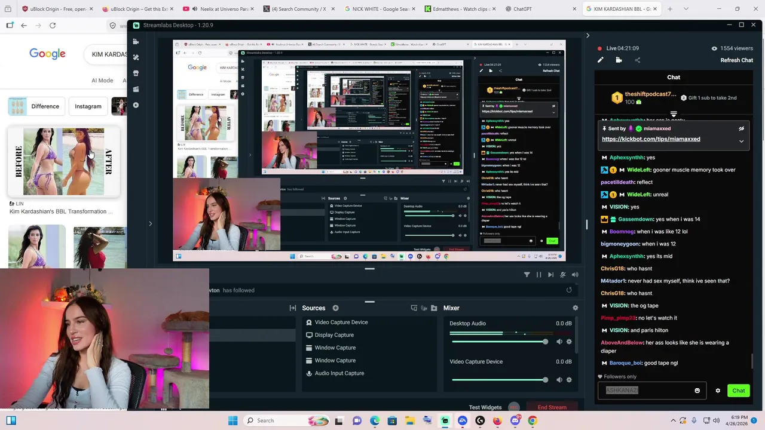Viewport: 765px width, 430px height.
Task: Open the Streamlabs app store icon
Action: pyautogui.click(x=136, y=73)
